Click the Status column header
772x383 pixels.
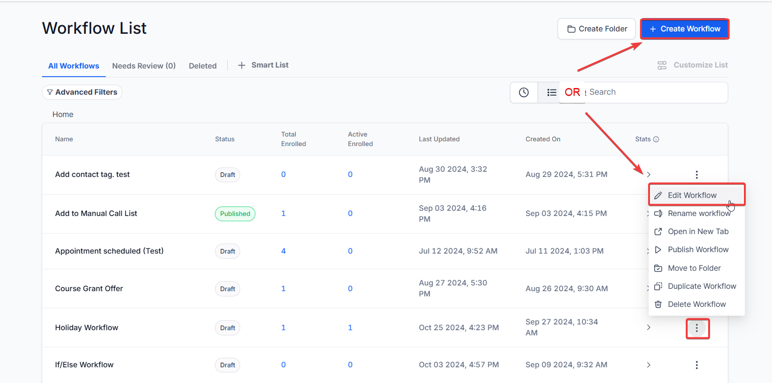[x=224, y=139]
